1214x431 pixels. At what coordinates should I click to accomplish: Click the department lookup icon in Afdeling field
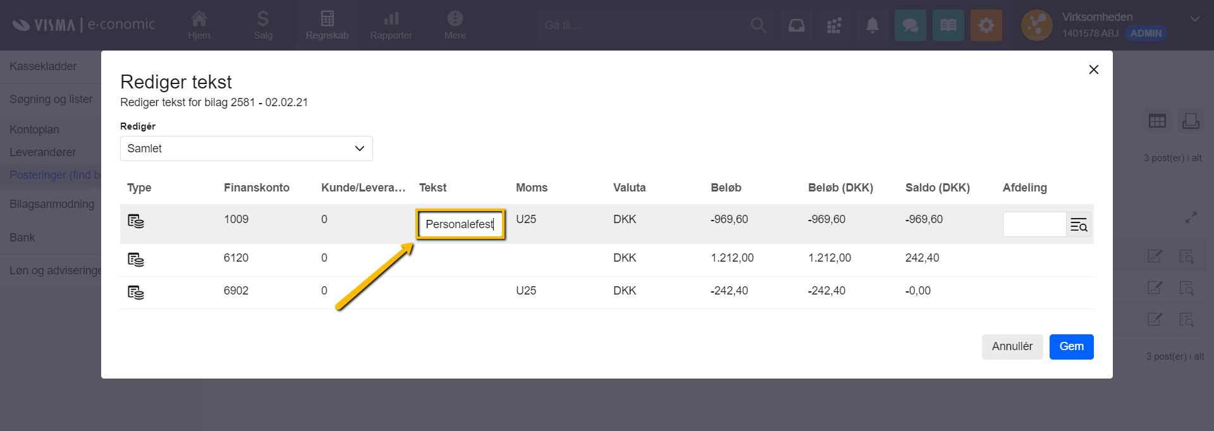pyautogui.click(x=1078, y=224)
